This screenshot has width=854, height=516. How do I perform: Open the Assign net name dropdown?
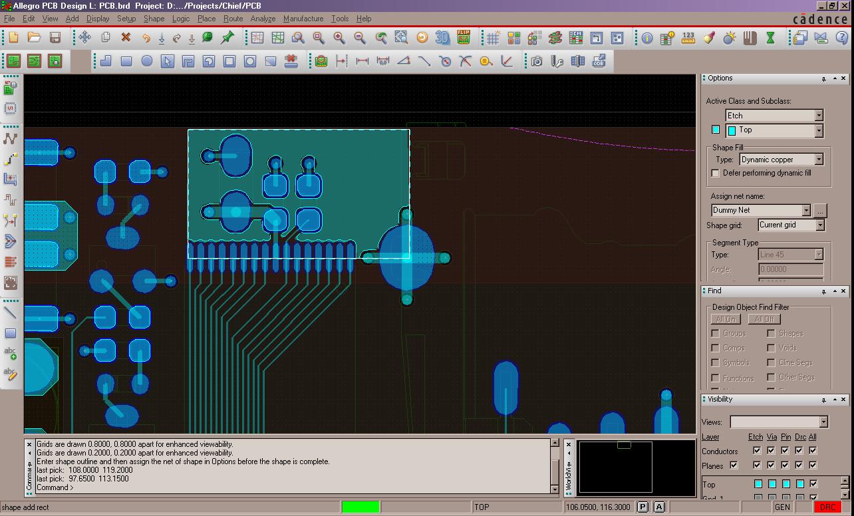click(807, 210)
